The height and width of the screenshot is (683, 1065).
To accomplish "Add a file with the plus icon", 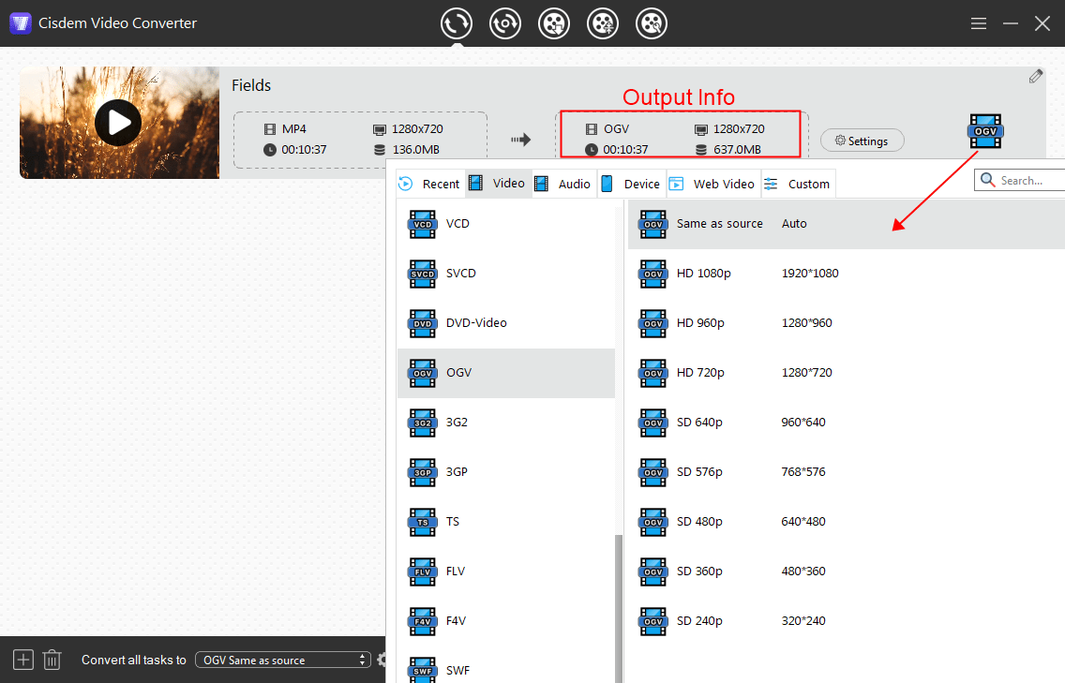I will tap(23, 660).
